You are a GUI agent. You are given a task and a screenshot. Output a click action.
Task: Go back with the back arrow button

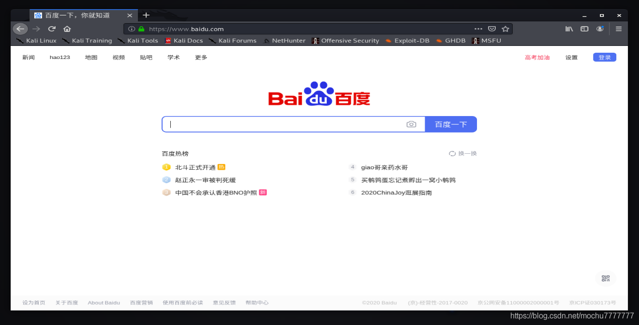[x=20, y=29]
